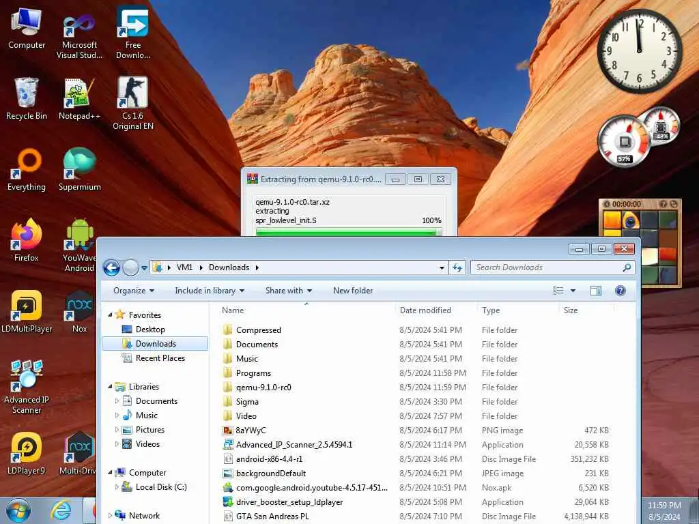Open the Organize dropdown menu
699x524 pixels.
[133, 291]
